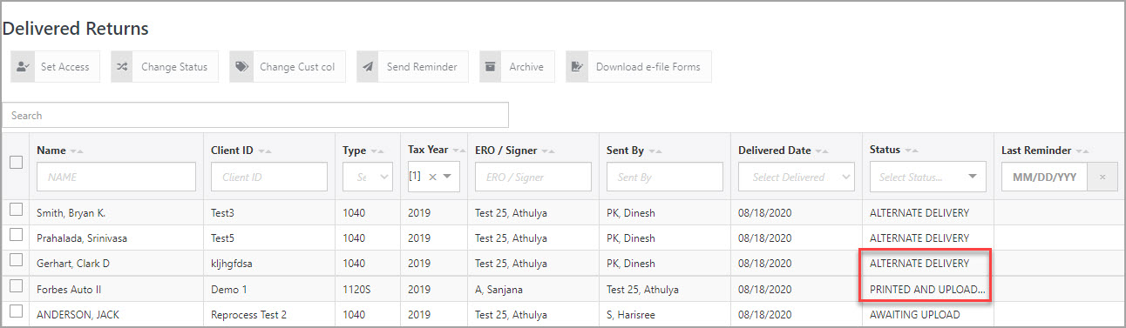
Task: Click the Search text field
Action: pos(255,115)
